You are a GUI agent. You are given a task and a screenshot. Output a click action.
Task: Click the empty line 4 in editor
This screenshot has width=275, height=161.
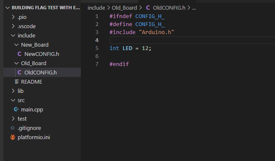[192, 40]
